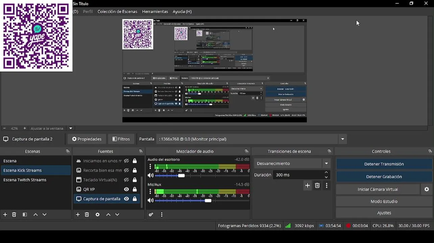Zoom in the preview with plus

coord(25,129)
